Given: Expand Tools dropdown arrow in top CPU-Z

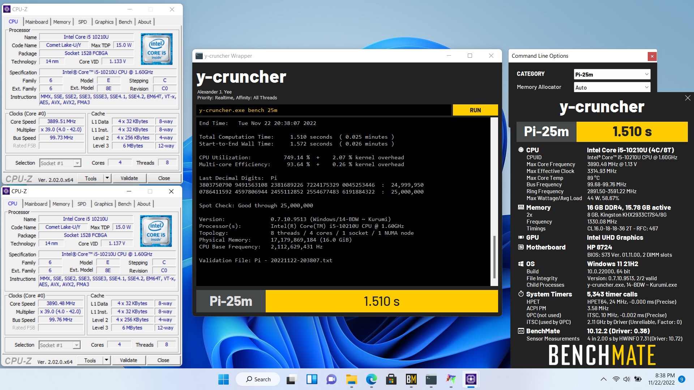Looking at the screenshot, I should 107,178.
